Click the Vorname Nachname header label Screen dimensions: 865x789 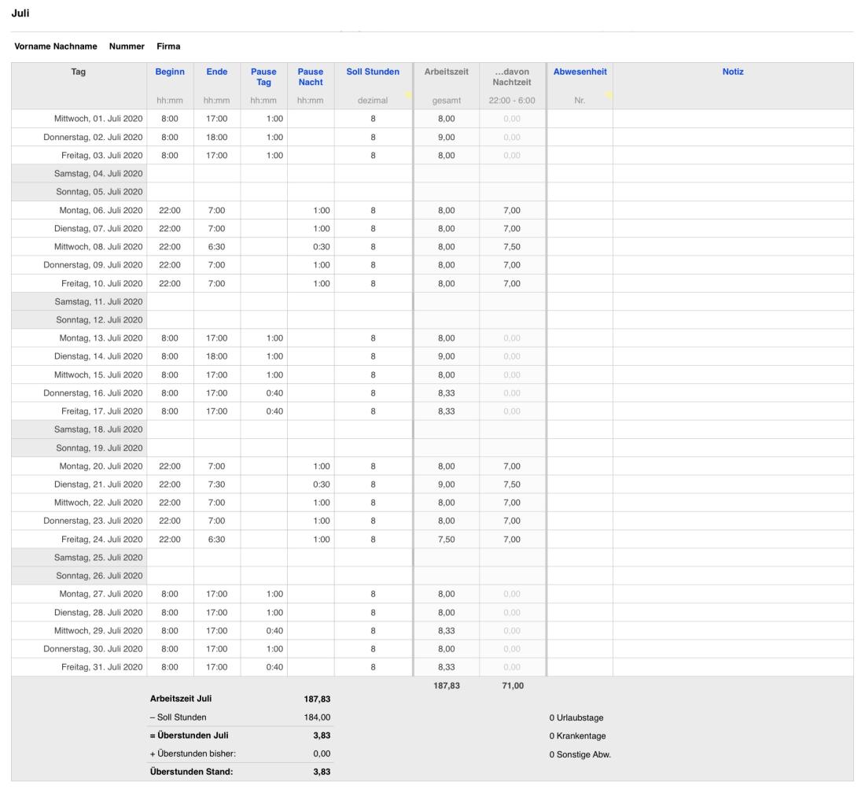(56, 46)
